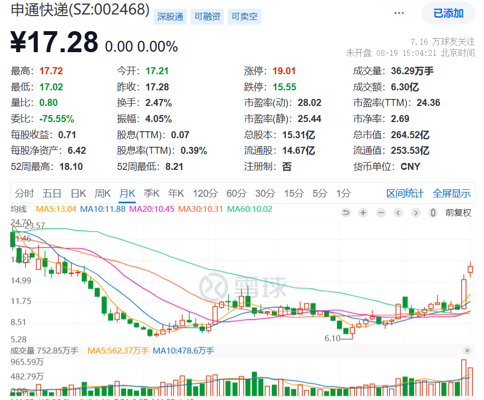Click the 已添加 button
The image size is (484, 400).
pyautogui.click(x=448, y=13)
